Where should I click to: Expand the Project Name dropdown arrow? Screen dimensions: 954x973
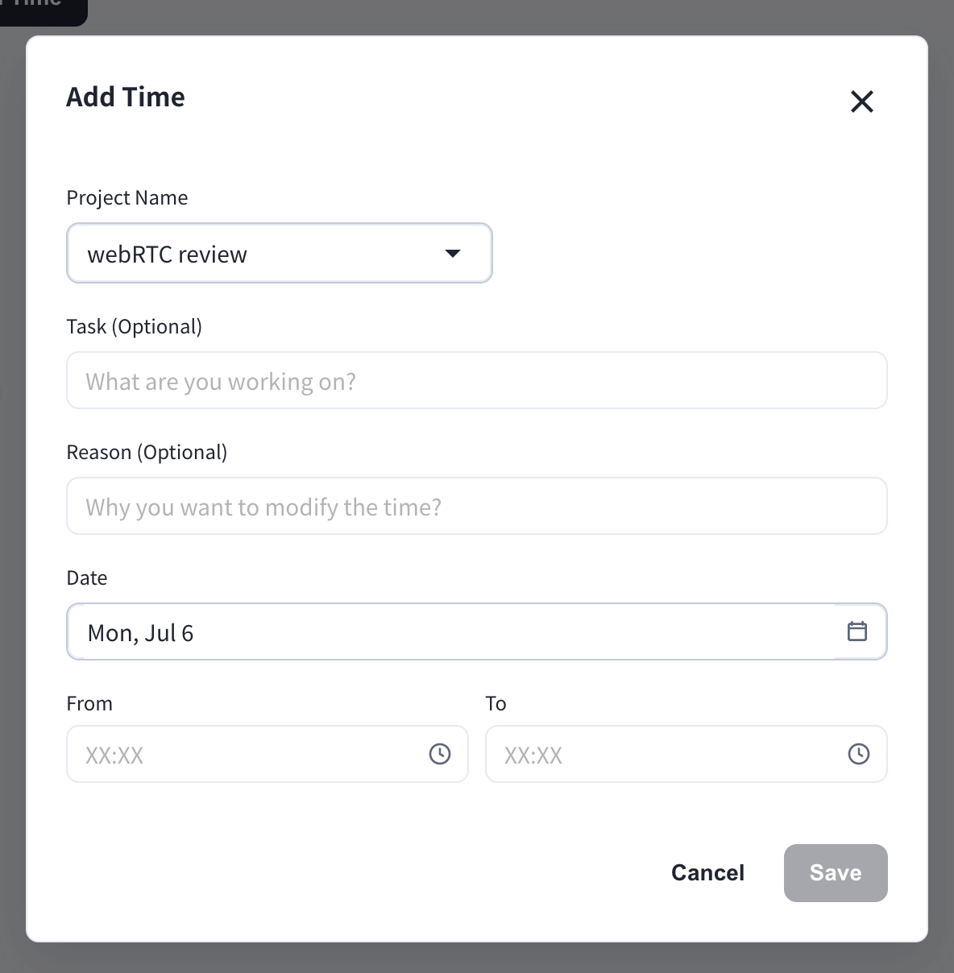[x=453, y=254]
